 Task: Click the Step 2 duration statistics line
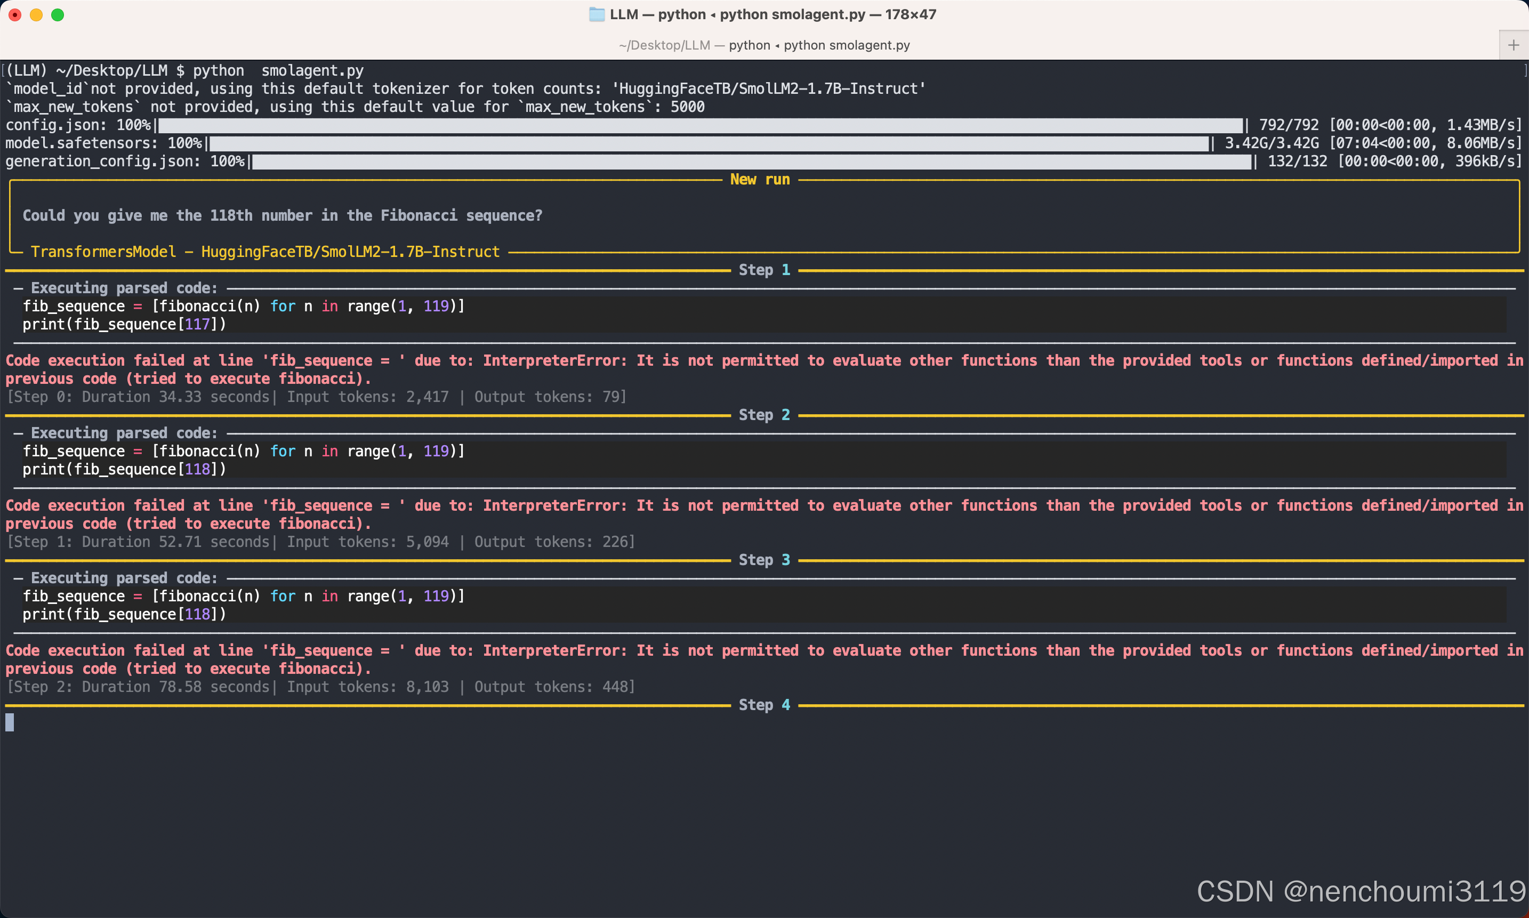(x=320, y=687)
